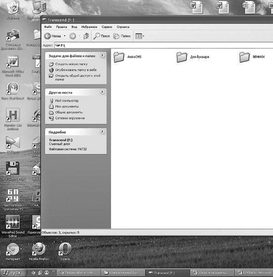Open the Views dropdown in the toolbar
The height and width of the screenshot is (277, 273).
click(140, 36)
